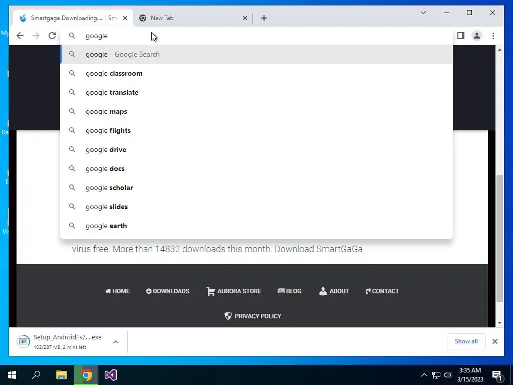
Task: Close the downloads bar
Action: (x=494, y=341)
